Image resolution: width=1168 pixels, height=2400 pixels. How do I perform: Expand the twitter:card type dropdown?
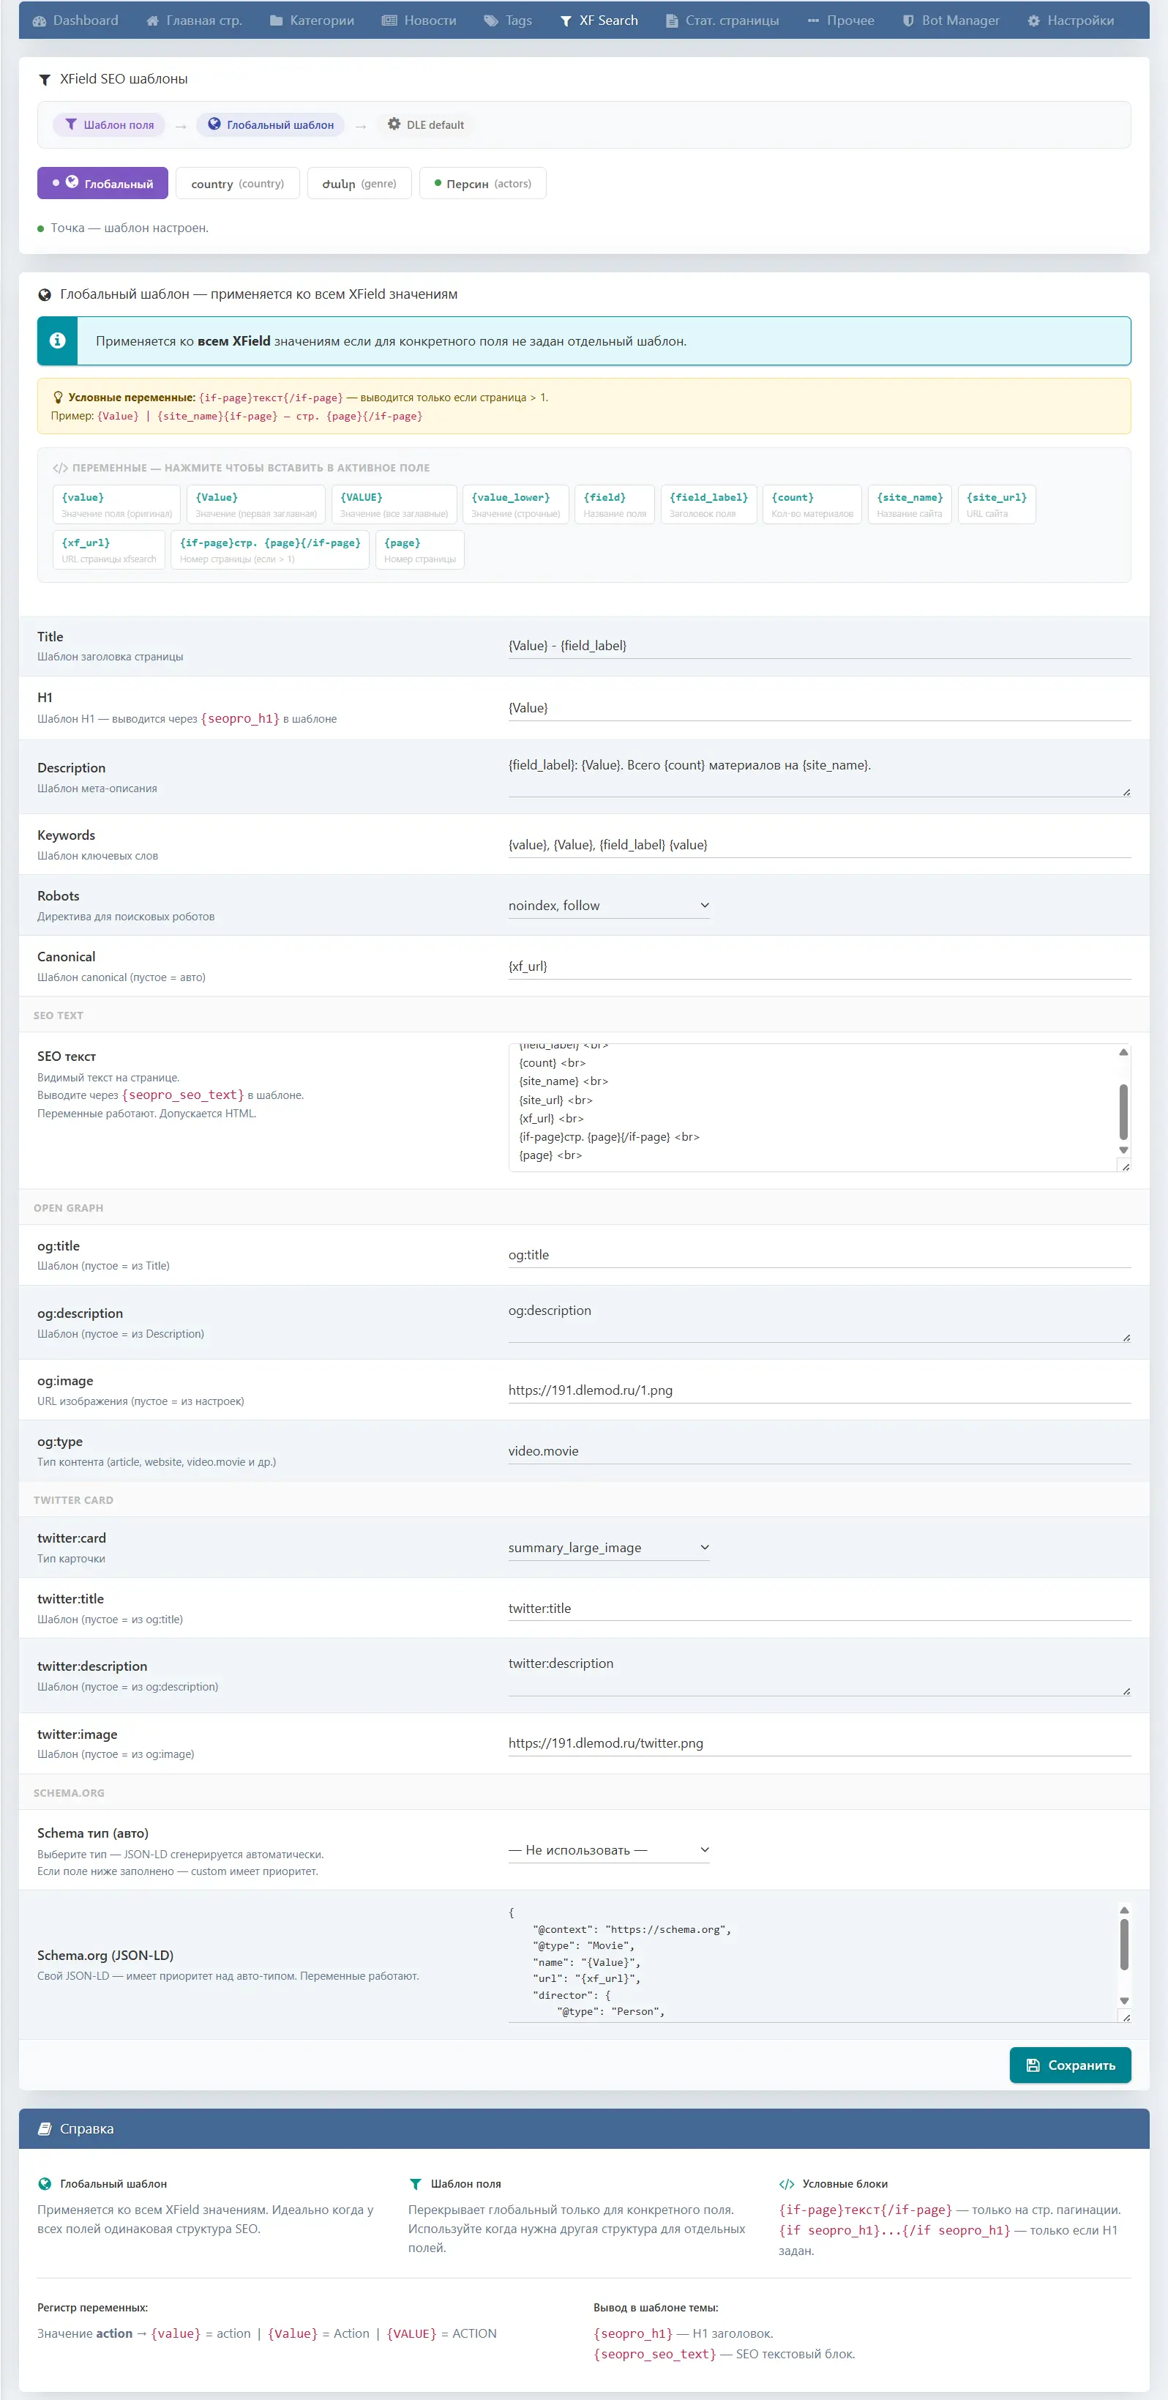(x=609, y=1548)
